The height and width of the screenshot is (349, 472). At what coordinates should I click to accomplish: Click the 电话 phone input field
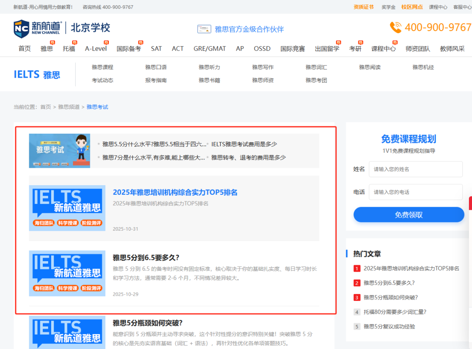point(416,192)
